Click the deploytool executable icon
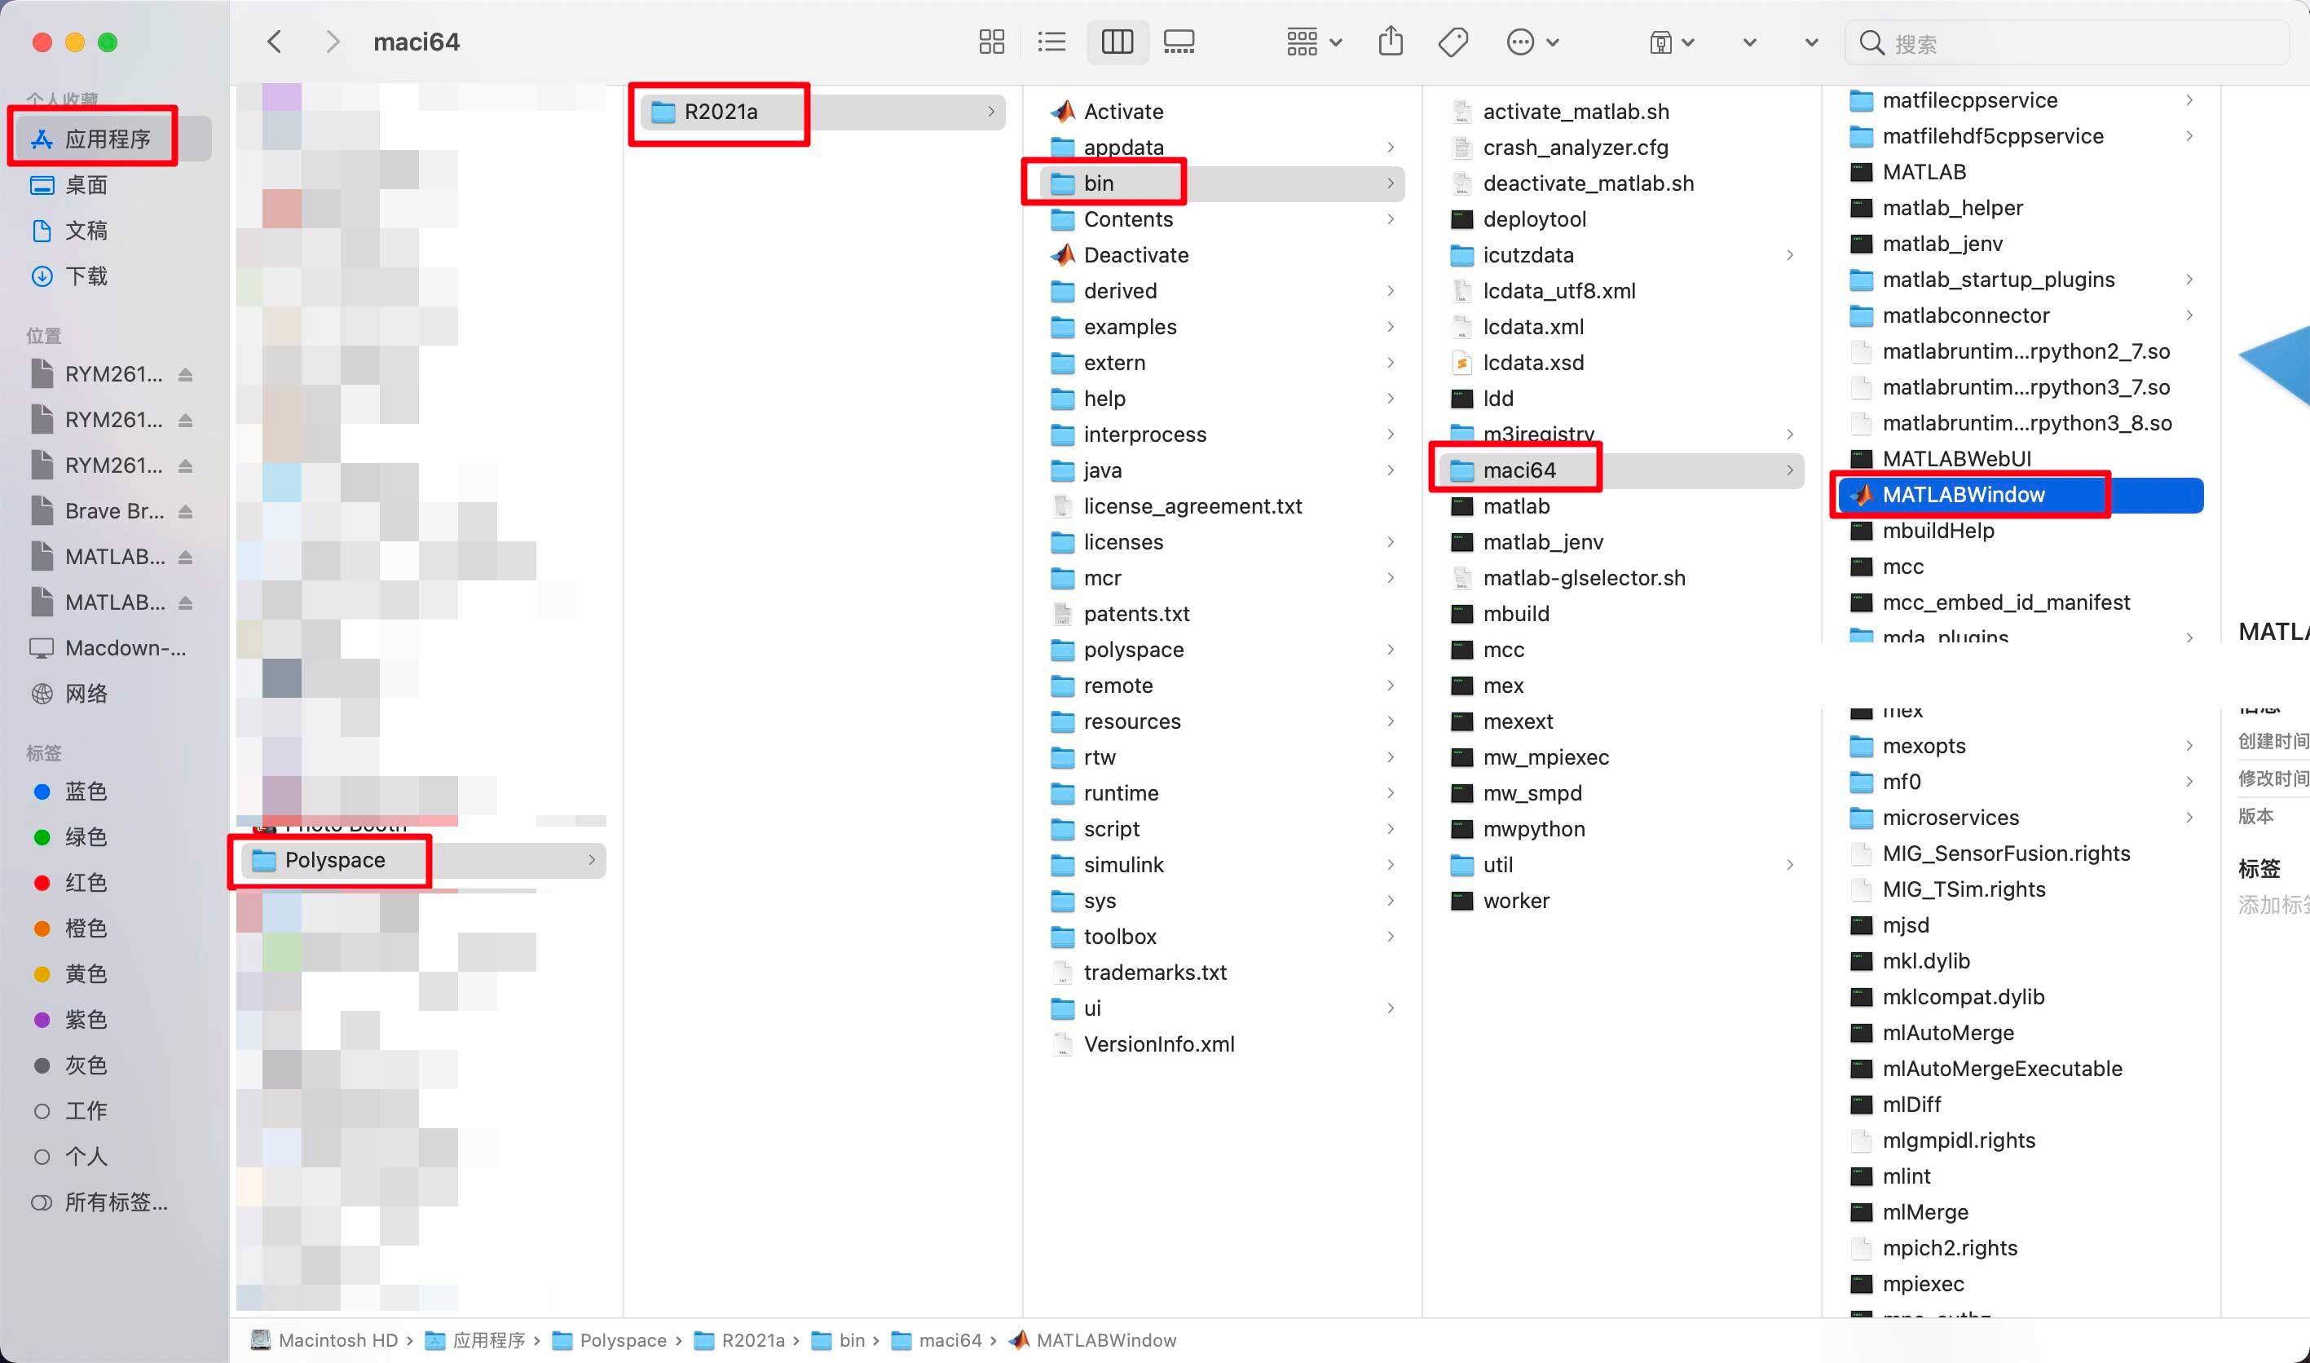 [x=1461, y=218]
